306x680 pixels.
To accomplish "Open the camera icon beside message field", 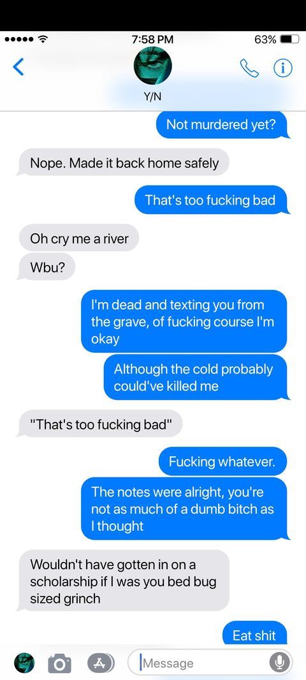I will click(x=59, y=663).
